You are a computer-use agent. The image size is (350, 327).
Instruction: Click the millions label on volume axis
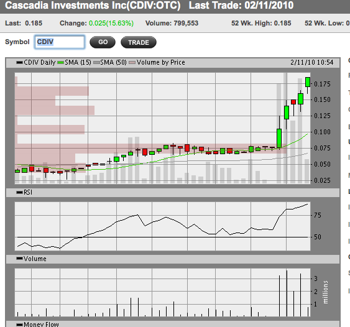(326, 292)
